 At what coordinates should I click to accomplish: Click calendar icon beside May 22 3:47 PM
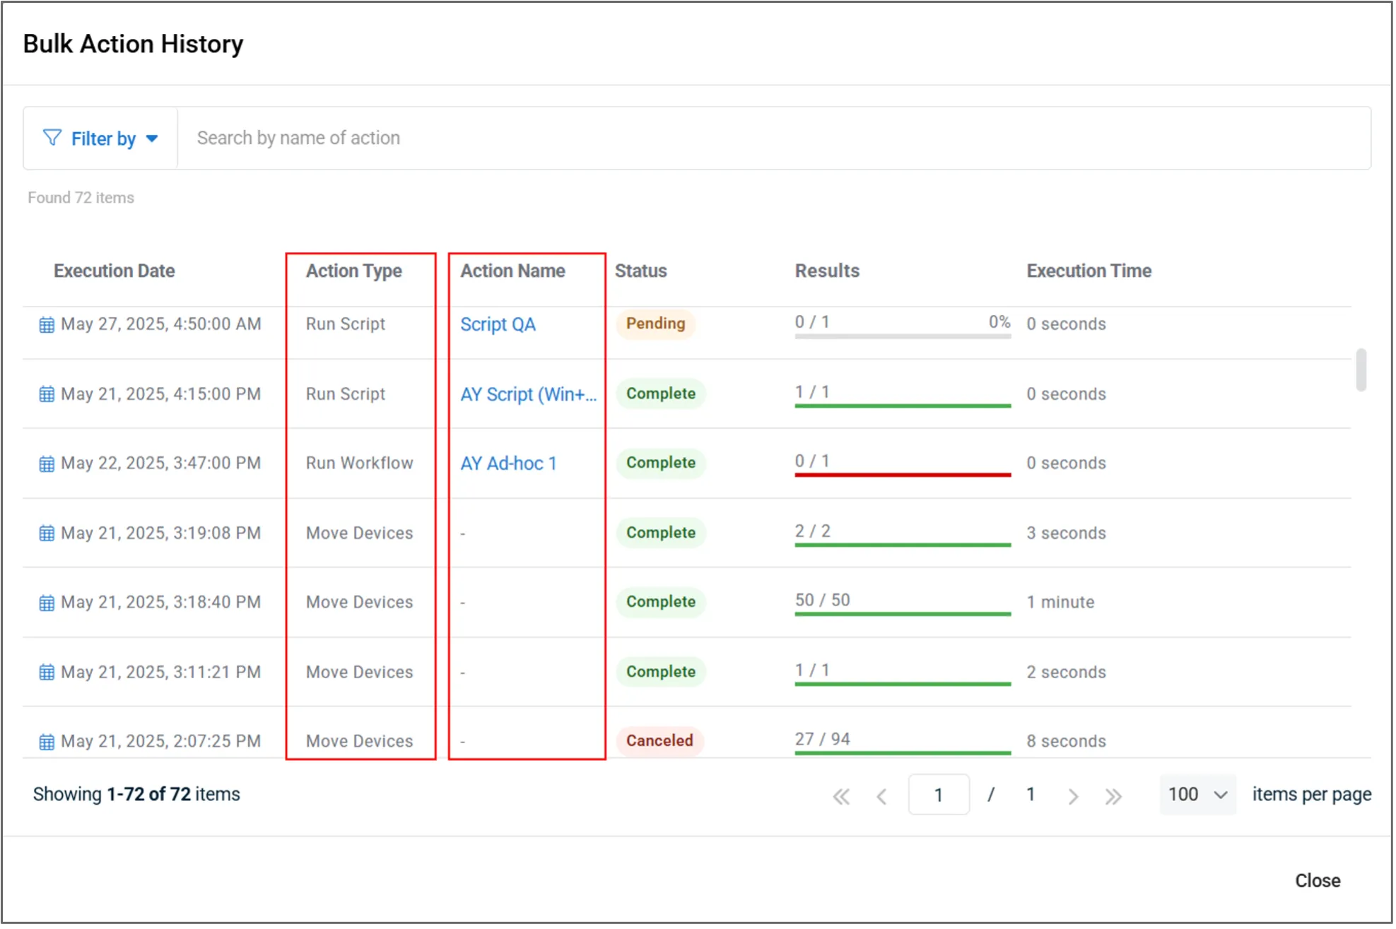click(x=47, y=463)
